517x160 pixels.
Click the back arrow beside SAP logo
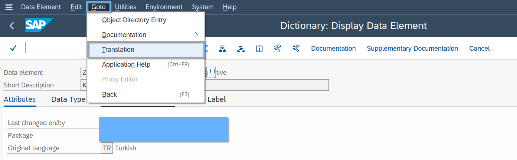pos(12,26)
